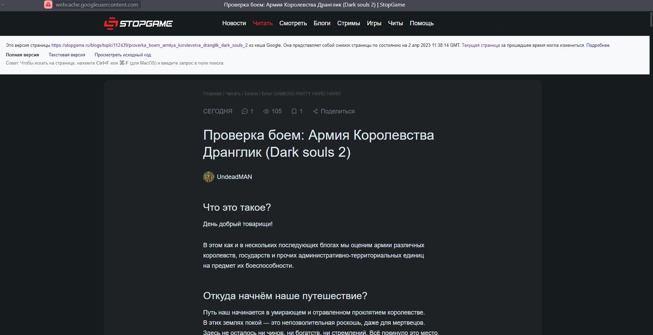The height and width of the screenshot is (335, 653).
Task: Open author UndeadMAN profile name
Action: click(234, 177)
